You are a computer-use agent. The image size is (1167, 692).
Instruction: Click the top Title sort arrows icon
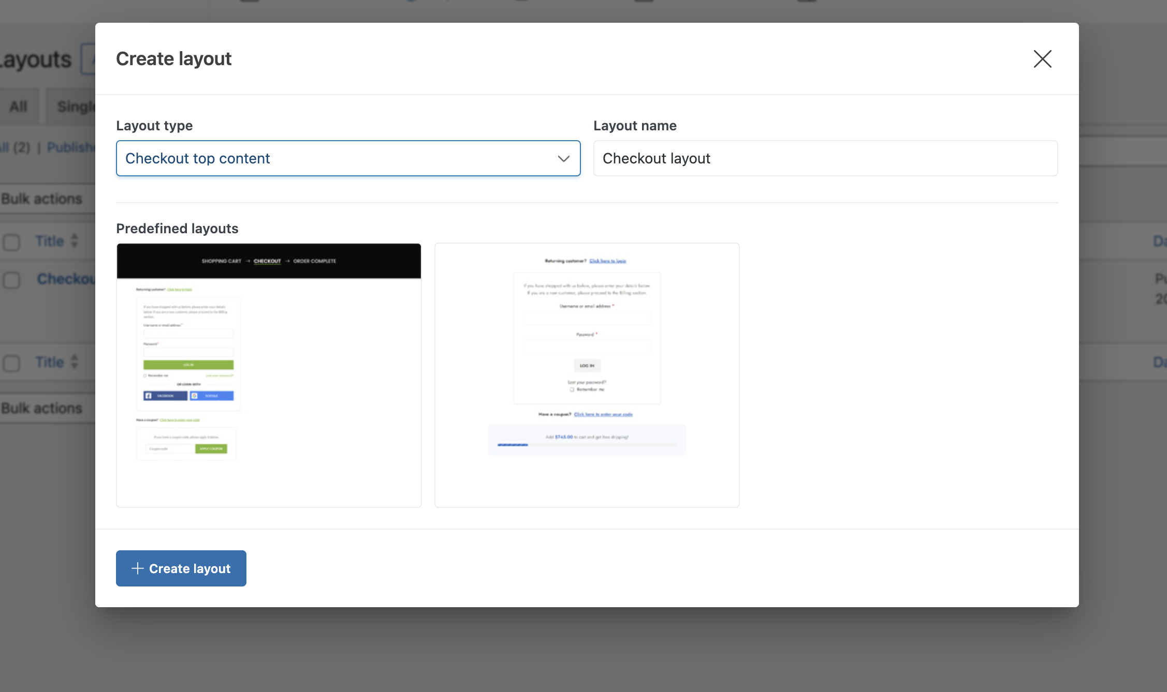click(x=75, y=240)
